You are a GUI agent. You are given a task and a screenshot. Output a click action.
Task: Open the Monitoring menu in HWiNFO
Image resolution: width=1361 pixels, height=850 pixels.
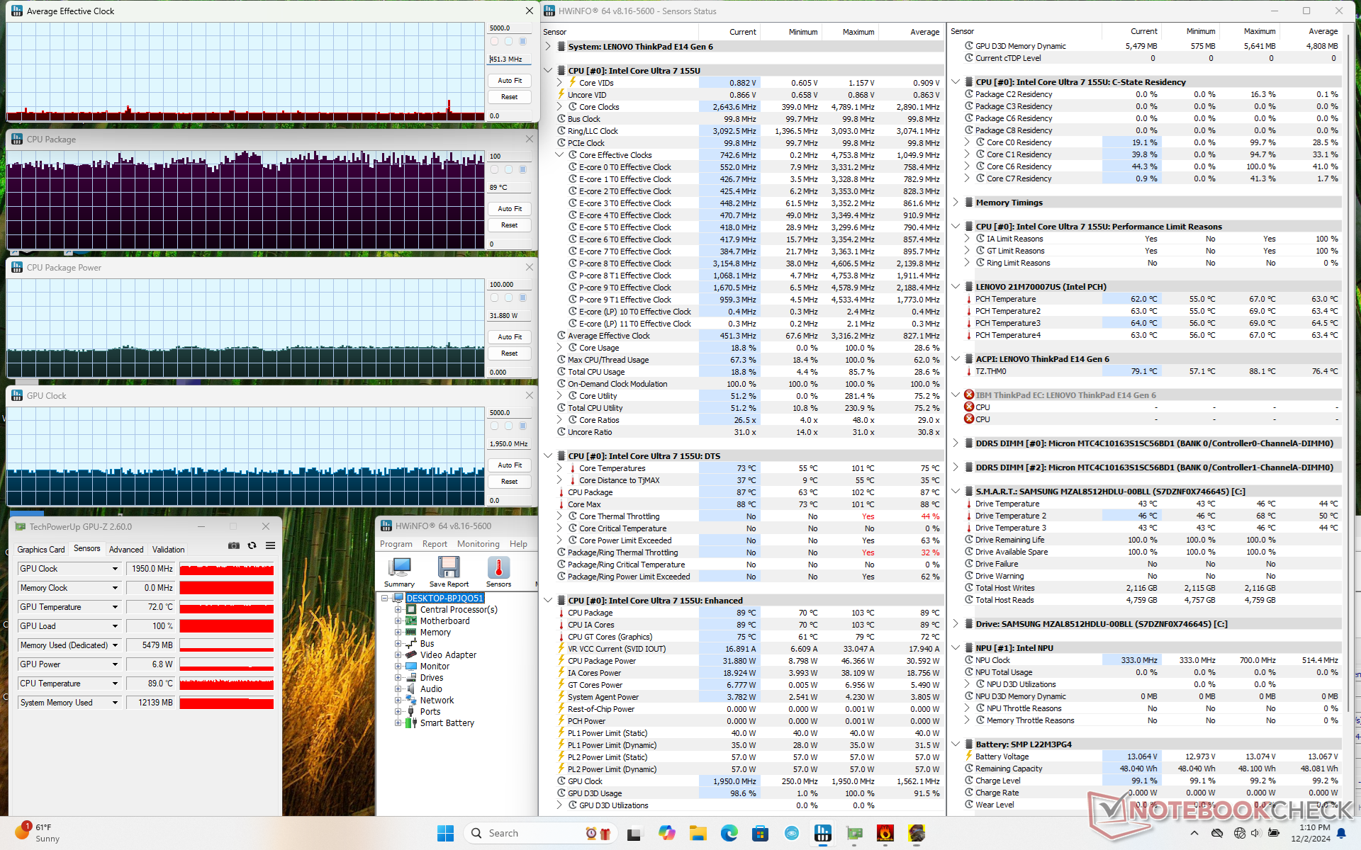478,544
